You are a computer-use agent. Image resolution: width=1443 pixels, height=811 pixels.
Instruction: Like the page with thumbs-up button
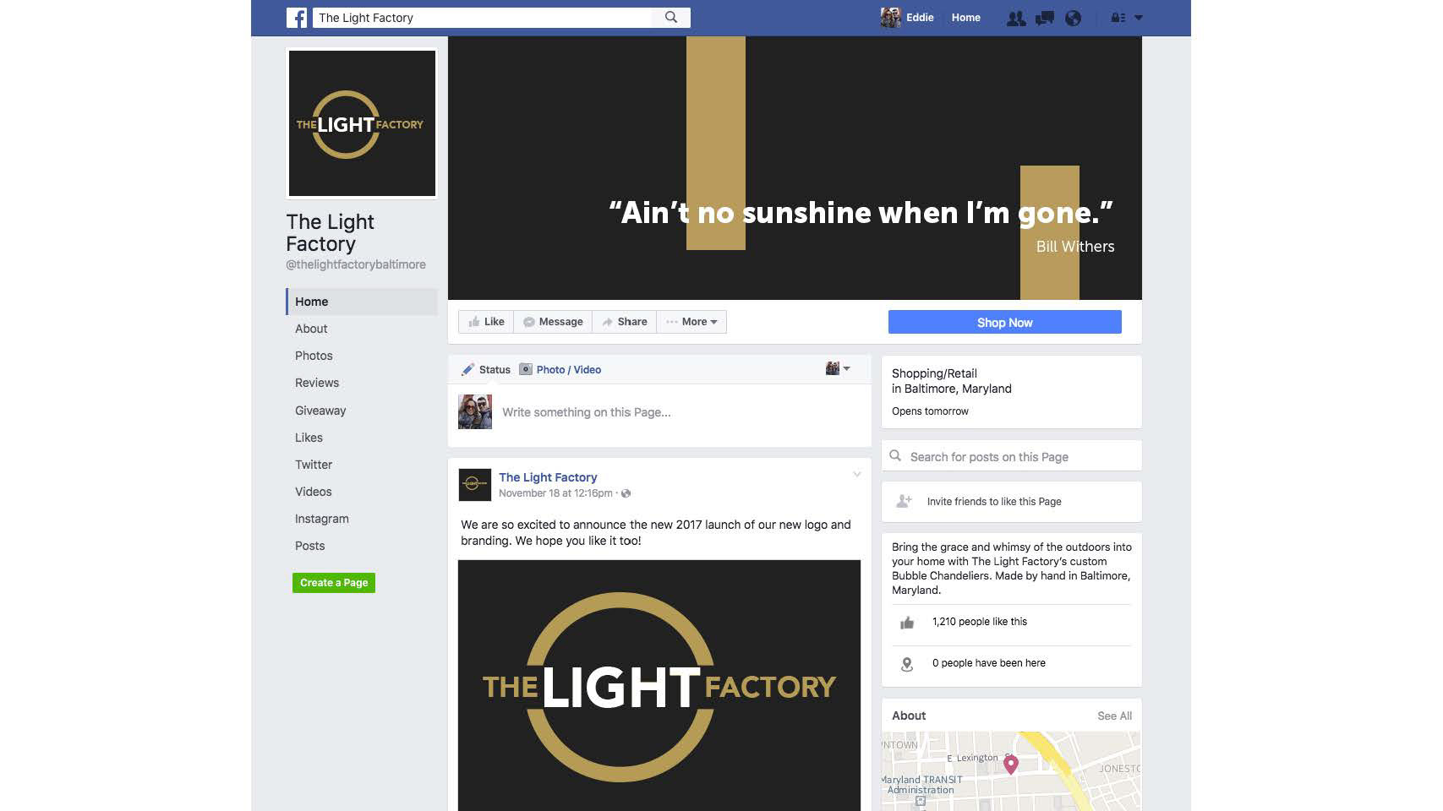(486, 322)
